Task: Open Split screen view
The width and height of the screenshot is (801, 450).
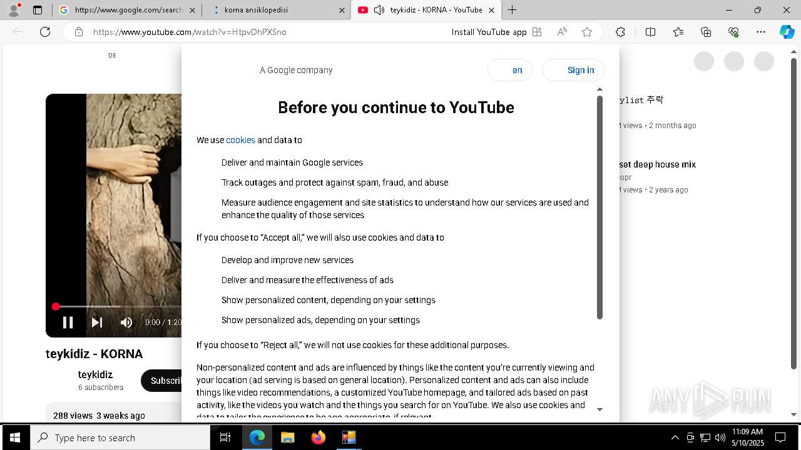Action: (650, 32)
